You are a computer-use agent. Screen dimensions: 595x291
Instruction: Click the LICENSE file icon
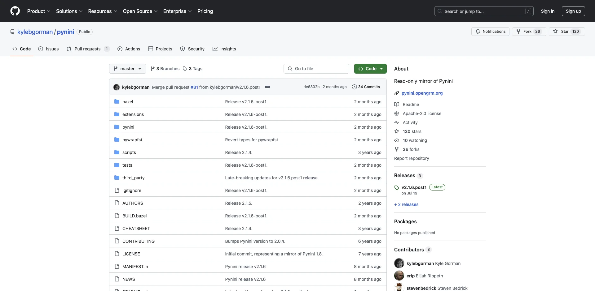(117, 254)
